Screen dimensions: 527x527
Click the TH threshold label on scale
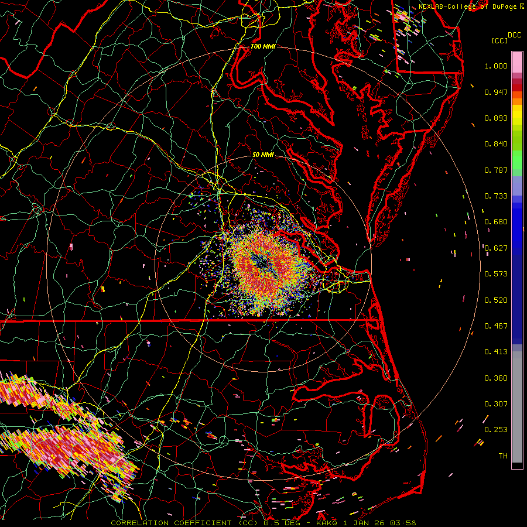[503, 456]
